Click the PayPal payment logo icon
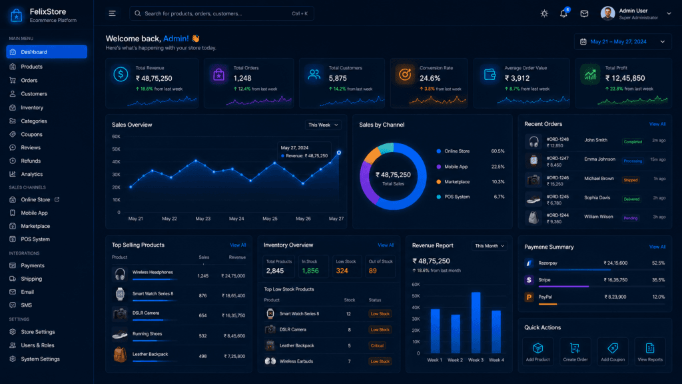682x384 pixels. (x=529, y=297)
